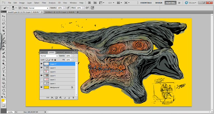
Task: Expand the layer Opacity slider arrow
Action: pyautogui.click(x=72, y=56)
